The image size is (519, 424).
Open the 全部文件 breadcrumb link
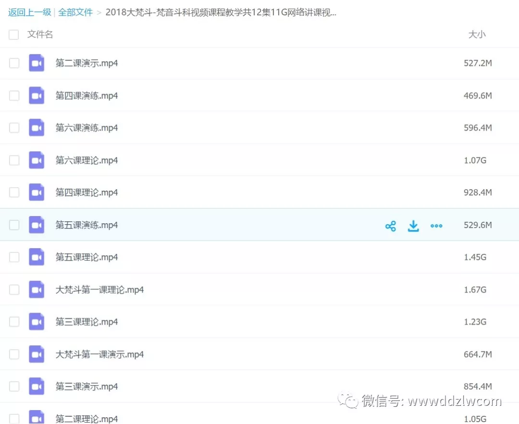point(75,12)
